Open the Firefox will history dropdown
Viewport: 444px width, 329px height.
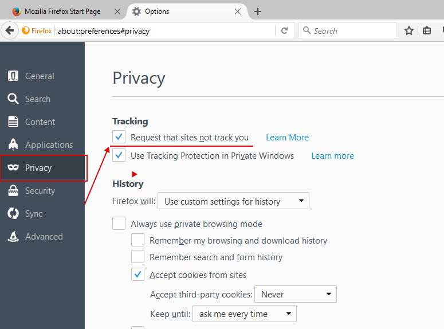coord(233,201)
